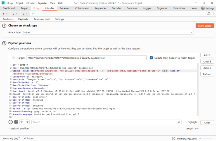The height and width of the screenshot is (141, 216).
Task: Switch to the Logger tab
Action: tap(147, 8)
